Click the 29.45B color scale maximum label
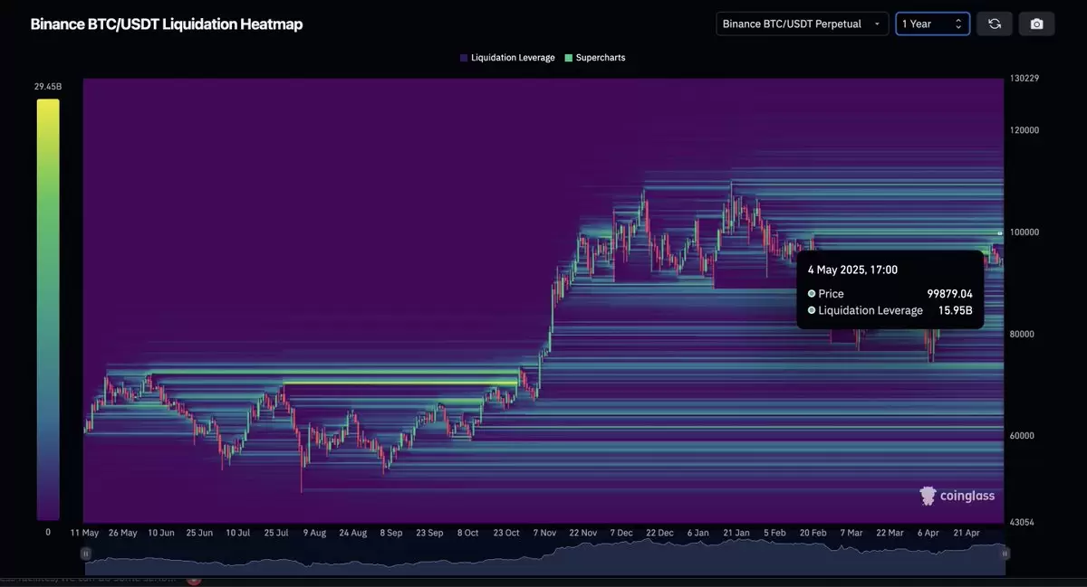Image resolution: width=1087 pixels, height=587 pixels. [x=48, y=87]
